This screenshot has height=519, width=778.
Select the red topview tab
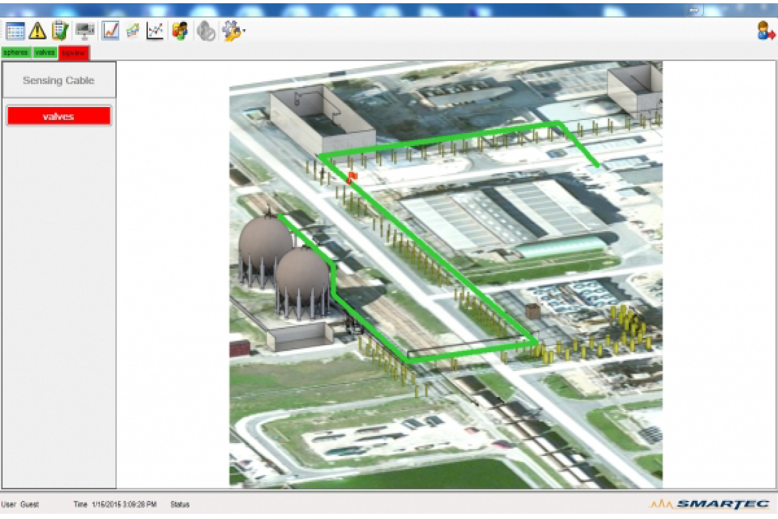[73, 53]
